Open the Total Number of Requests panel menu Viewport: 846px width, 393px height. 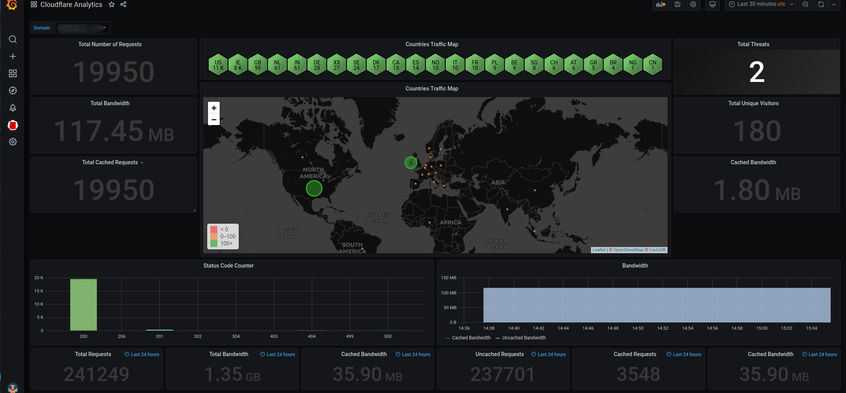[x=110, y=44]
